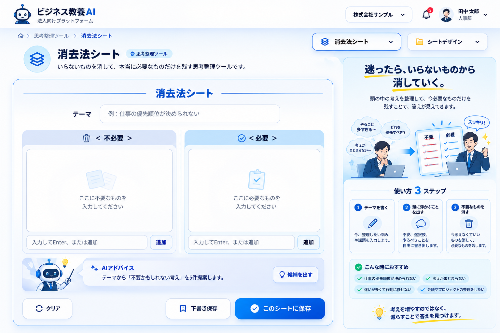Expand user menu chevron beside 田中 太郎
This screenshot has height=333, width=500.
(485, 15)
